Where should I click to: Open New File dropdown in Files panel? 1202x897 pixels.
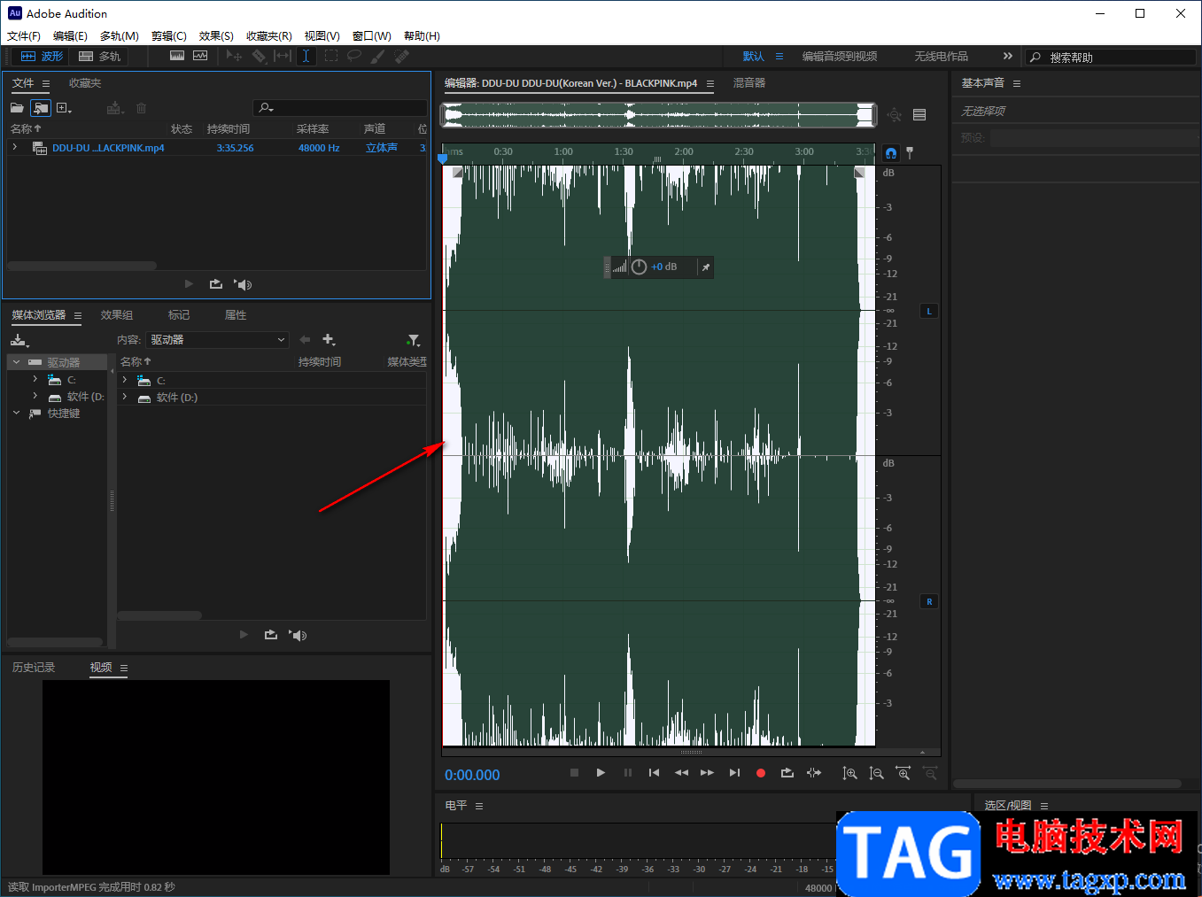point(64,108)
